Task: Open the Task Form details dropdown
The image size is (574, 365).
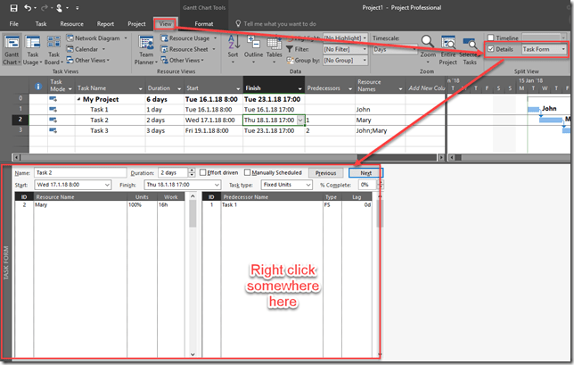Action: coord(562,49)
